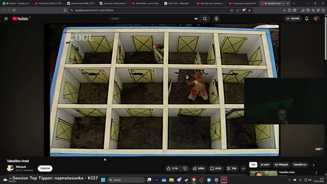Switch to the Kurosudo Hodnotenia tab
This screenshot has height=184, width=327.
click(x=113, y=3)
